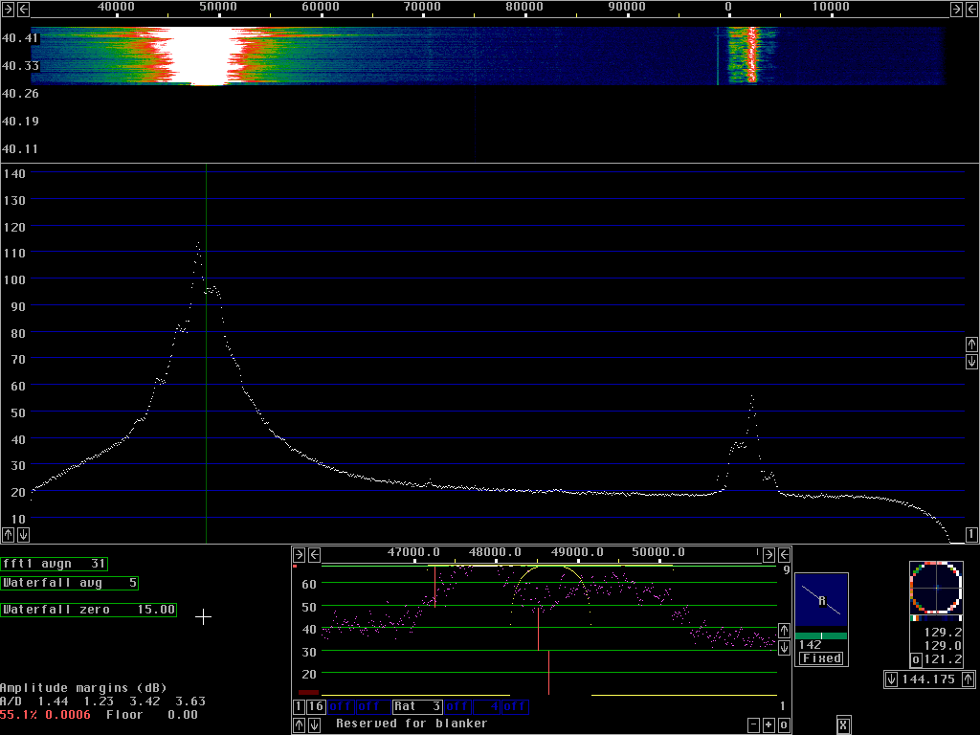The width and height of the screenshot is (980, 735).
Task: Toggle the 'Fixed' polarization mode button
Action: pos(822,658)
